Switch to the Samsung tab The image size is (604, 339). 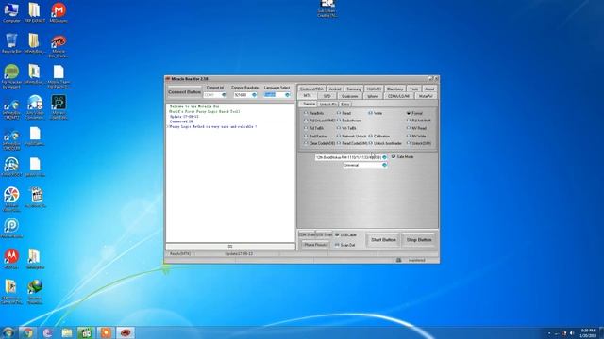tap(354, 89)
